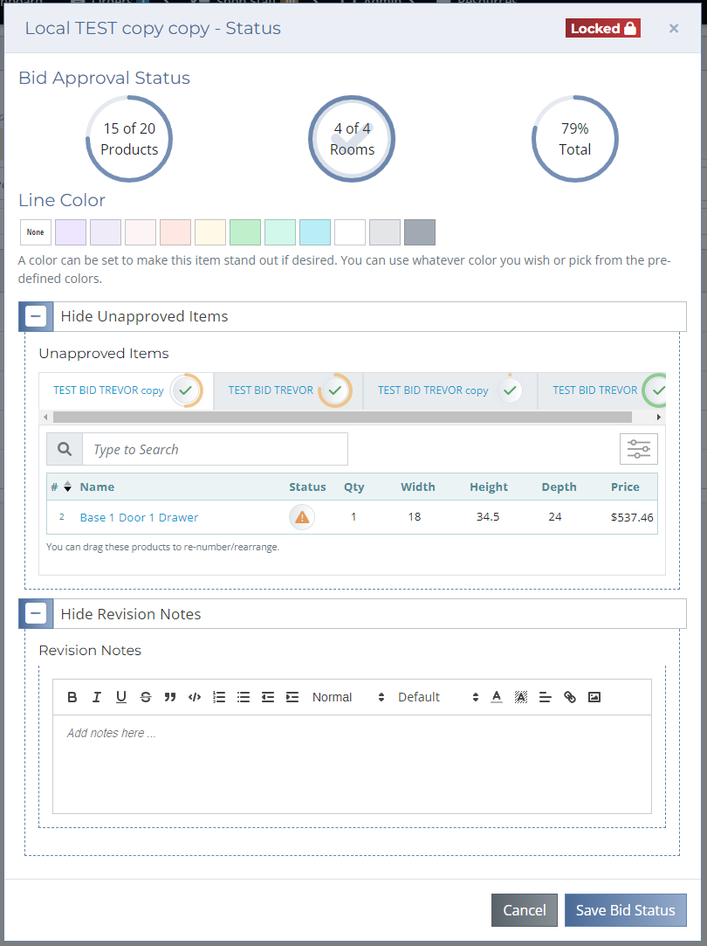This screenshot has height=946, width=707.
Task: Click the warning status icon for Base 1 Door 1 Drawer
Action: [302, 517]
